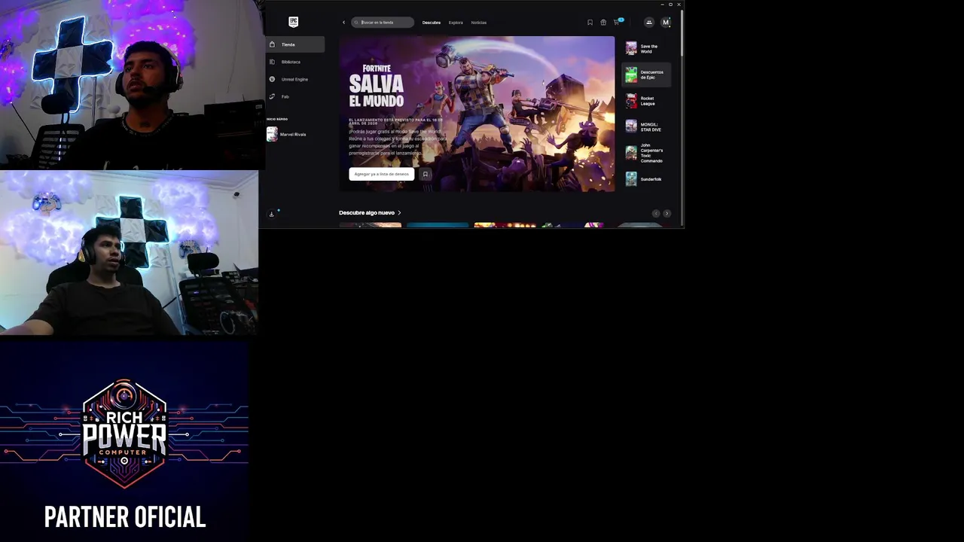This screenshot has width=964, height=542.
Task: Select 'MONGIL: STAR DIVE' in carousel list
Action: pyautogui.click(x=646, y=126)
